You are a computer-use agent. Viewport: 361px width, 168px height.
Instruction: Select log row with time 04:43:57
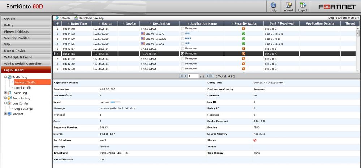(x=205, y=48)
